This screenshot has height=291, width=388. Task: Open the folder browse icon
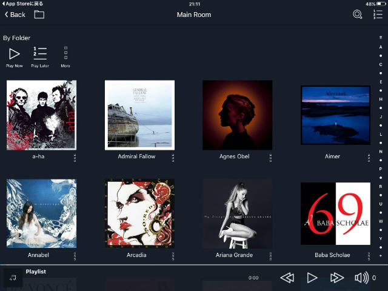point(39,15)
